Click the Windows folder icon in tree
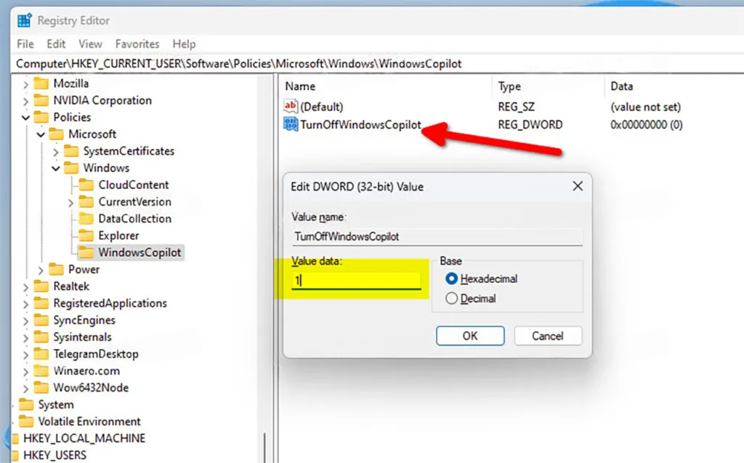 tap(71, 168)
